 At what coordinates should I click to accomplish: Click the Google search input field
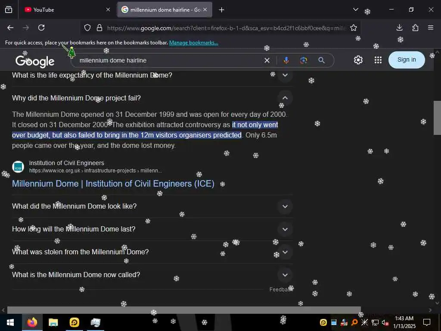pyautogui.click(x=169, y=60)
